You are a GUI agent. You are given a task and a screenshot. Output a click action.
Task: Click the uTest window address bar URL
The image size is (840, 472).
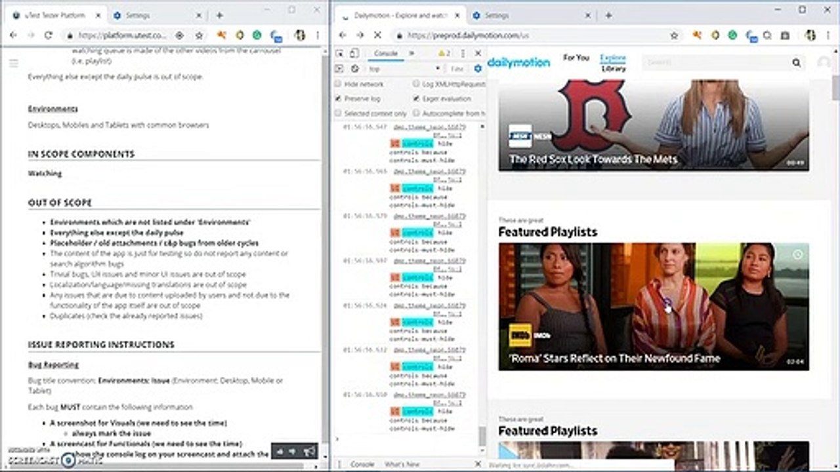point(123,35)
